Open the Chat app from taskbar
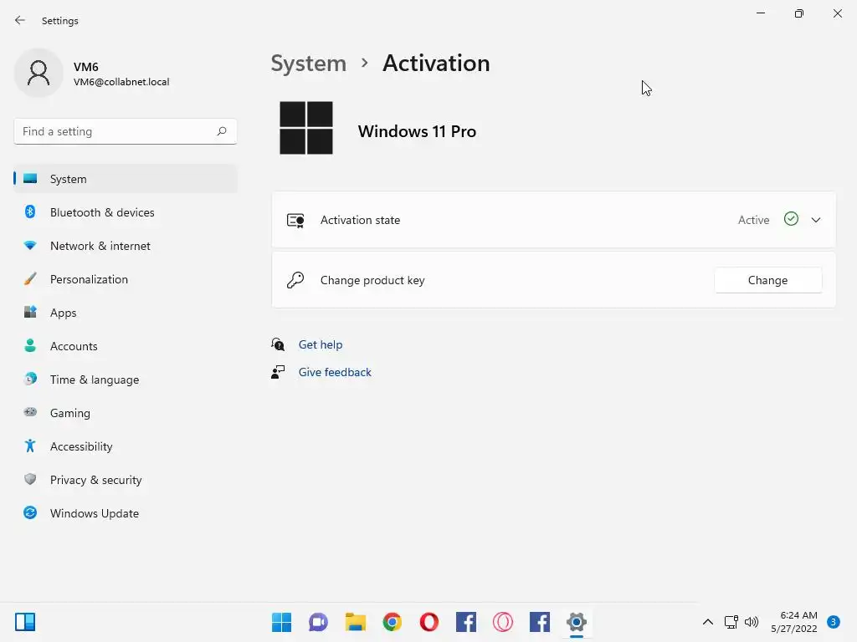The height and width of the screenshot is (642, 857). [319, 622]
